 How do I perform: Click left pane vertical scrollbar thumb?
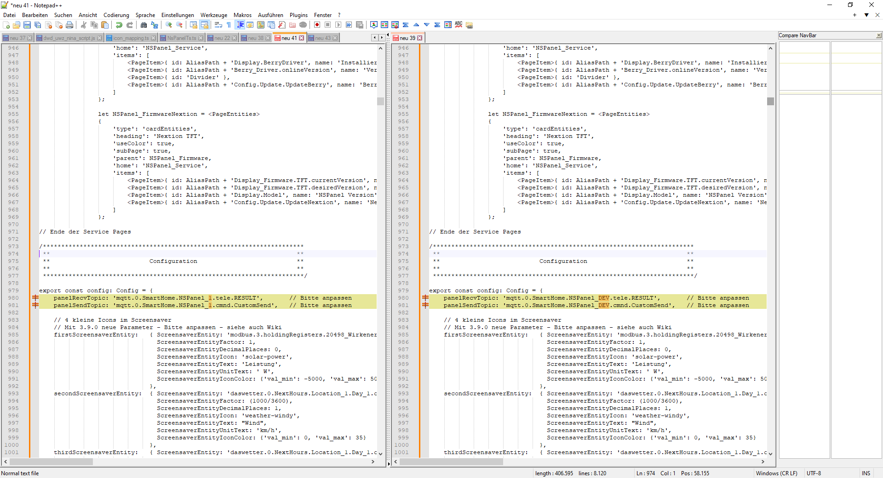coord(380,101)
